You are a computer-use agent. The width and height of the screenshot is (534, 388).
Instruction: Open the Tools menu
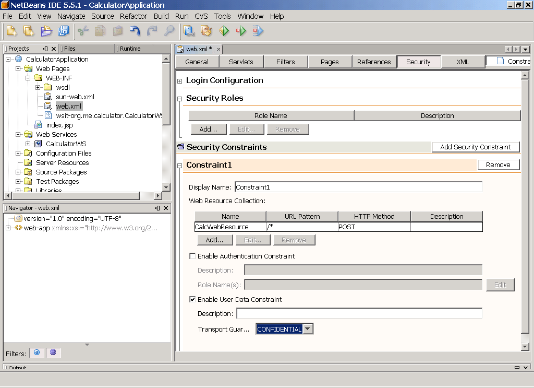pos(222,16)
